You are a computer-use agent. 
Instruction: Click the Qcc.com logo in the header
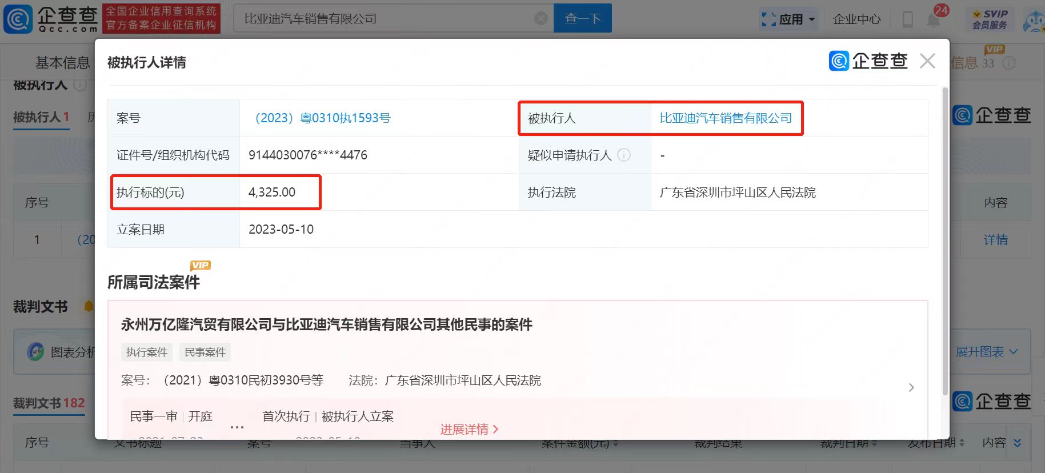pyautogui.click(x=50, y=18)
